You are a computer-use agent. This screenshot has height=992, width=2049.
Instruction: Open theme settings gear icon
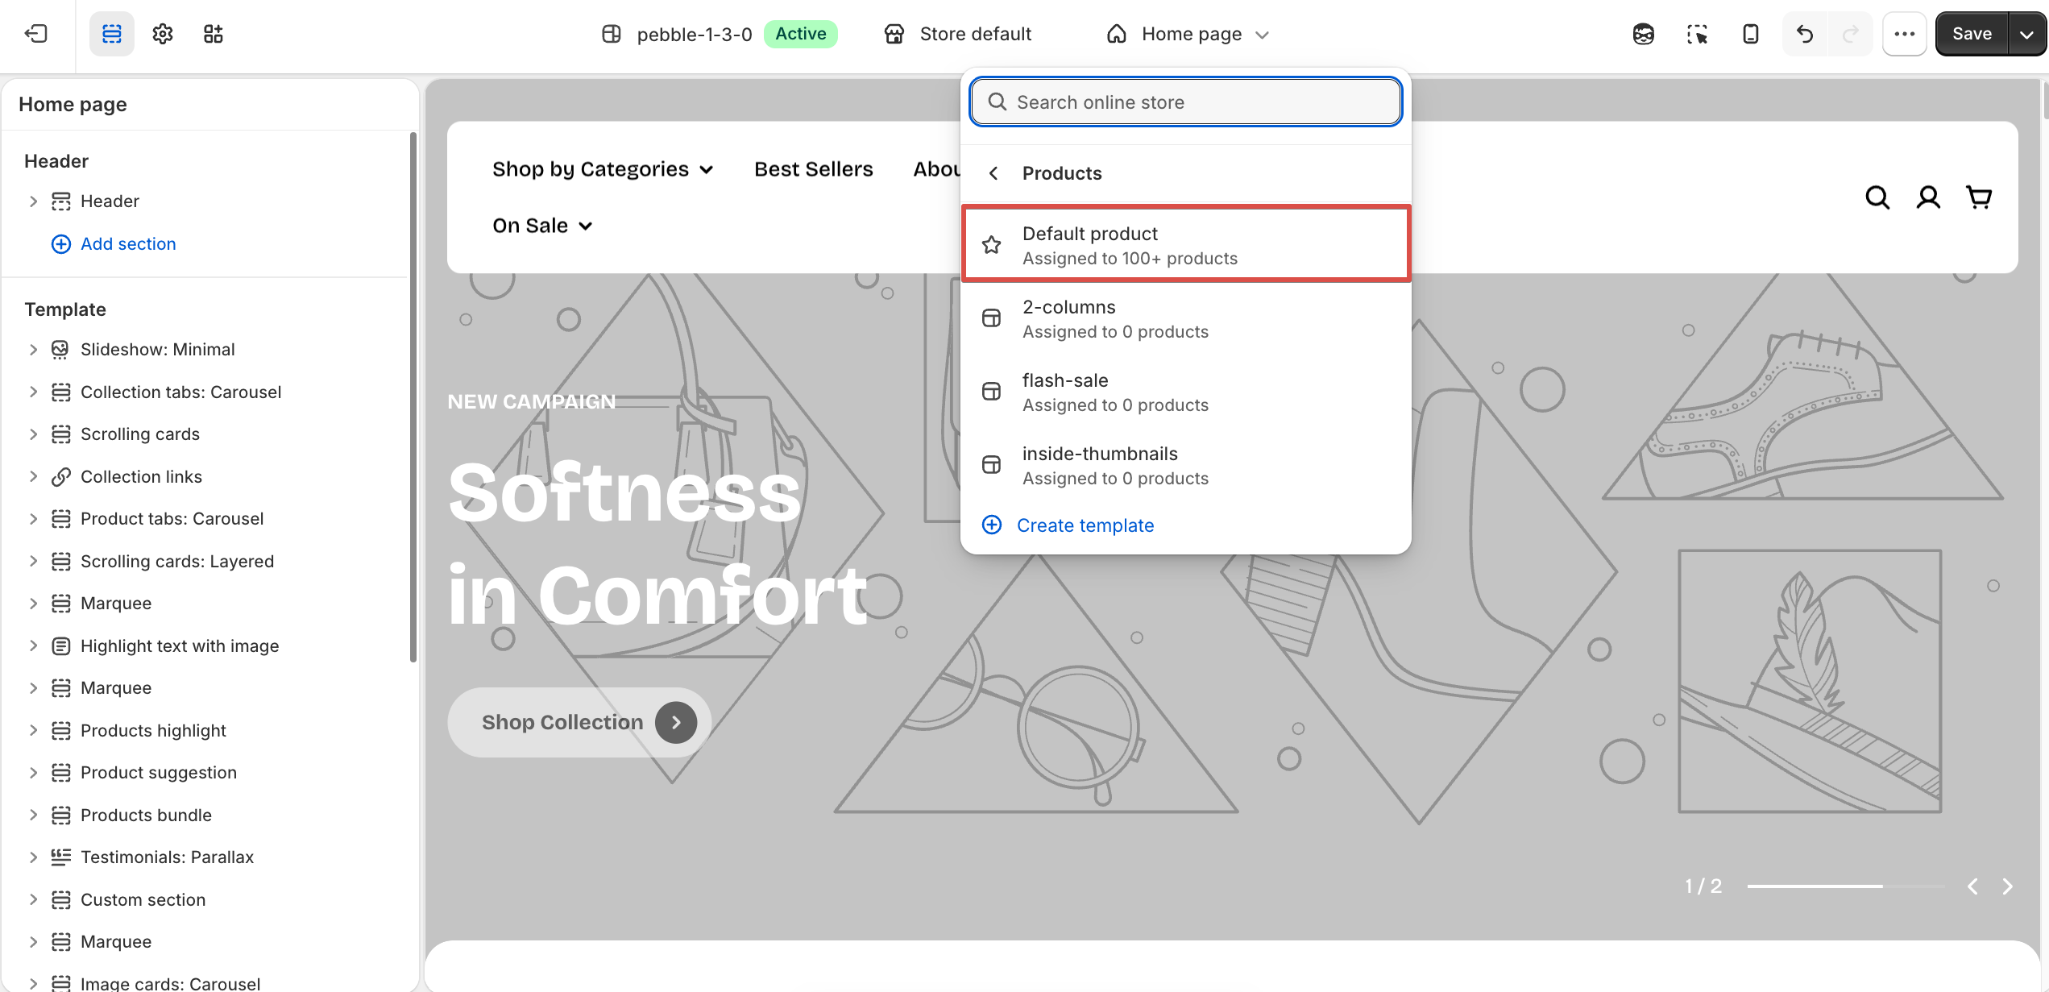pyautogui.click(x=163, y=34)
